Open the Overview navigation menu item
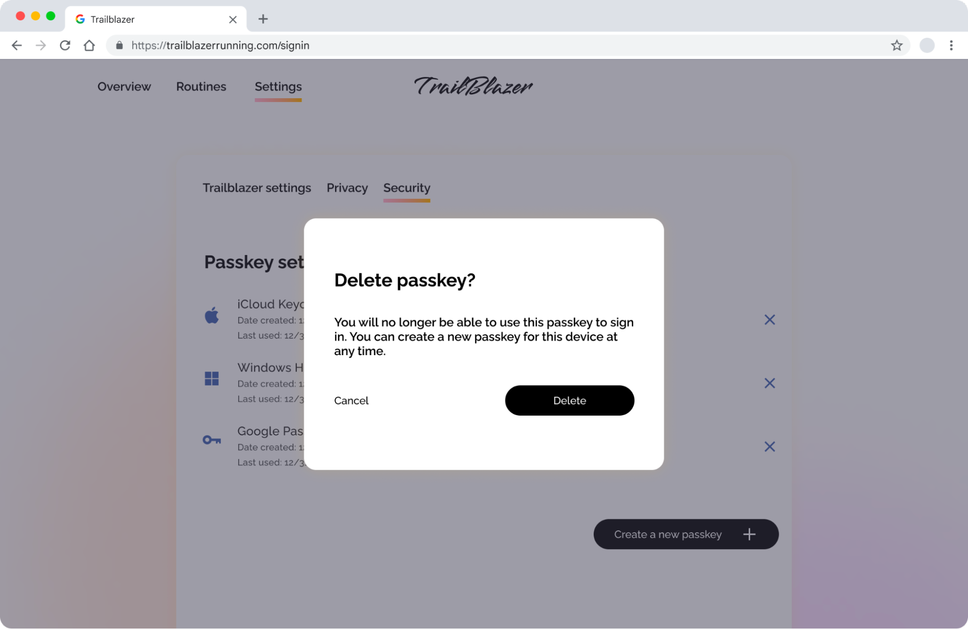 [x=124, y=86]
